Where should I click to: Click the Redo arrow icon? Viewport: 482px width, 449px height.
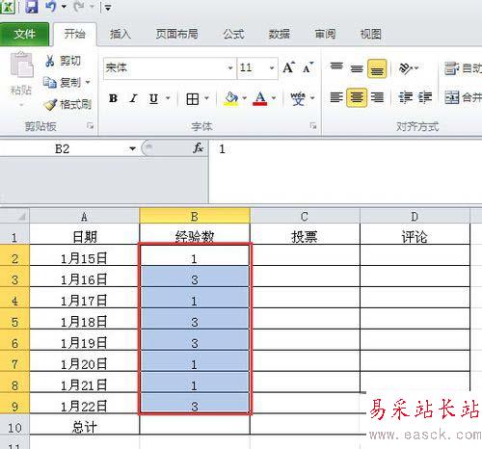[x=79, y=7]
